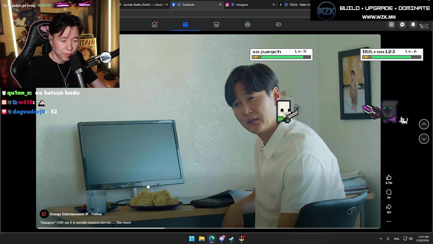Switch to xuvikatv Battle BotRix tab
The width and height of the screenshot is (433, 244).
pyautogui.click(x=143, y=5)
